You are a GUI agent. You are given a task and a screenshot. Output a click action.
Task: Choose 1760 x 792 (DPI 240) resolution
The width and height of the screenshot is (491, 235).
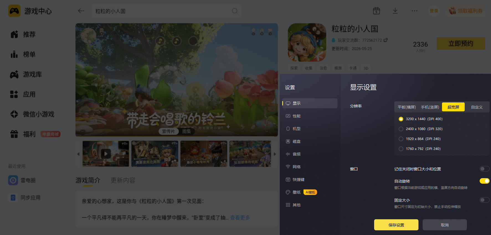pos(401,149)
